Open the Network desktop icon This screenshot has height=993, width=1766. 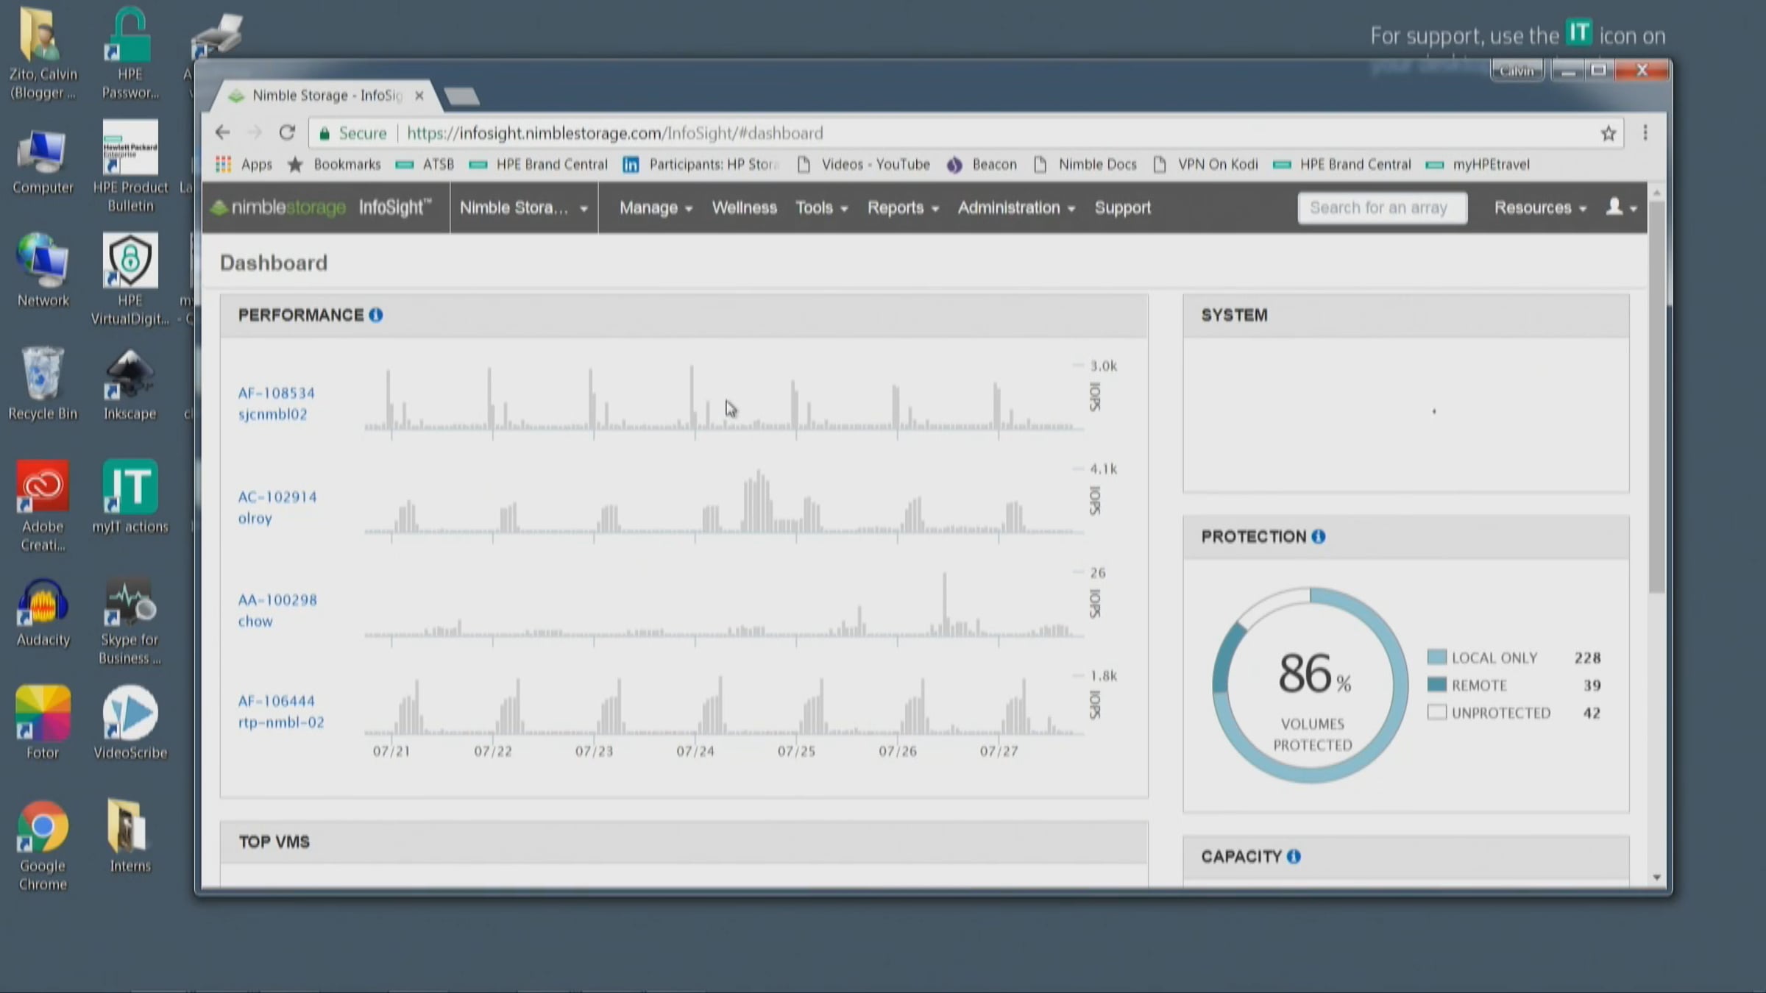tap(43, 269)
